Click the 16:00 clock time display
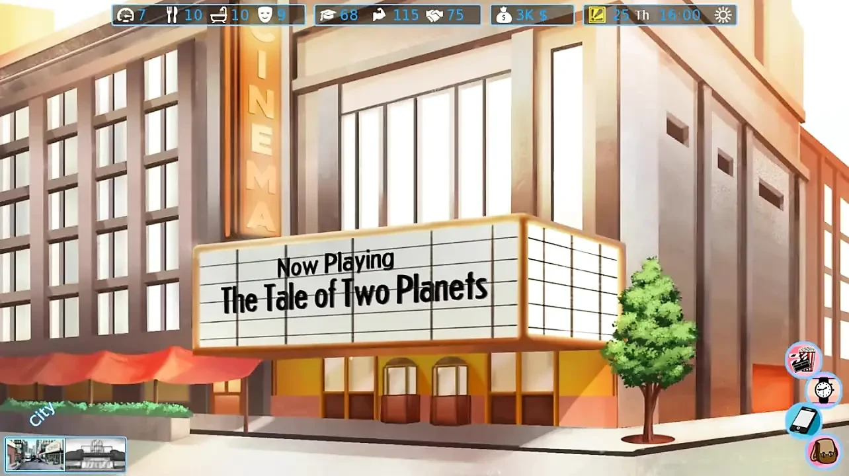Viewport: 849px width, 476px height. [682, 15]
